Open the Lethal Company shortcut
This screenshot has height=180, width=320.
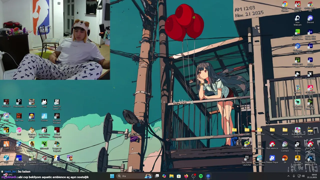pyautogui.click(x=57, y=132)
